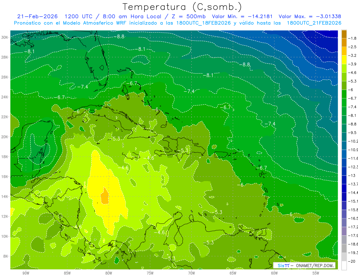Click the "18N" latitude axis label

5,157
